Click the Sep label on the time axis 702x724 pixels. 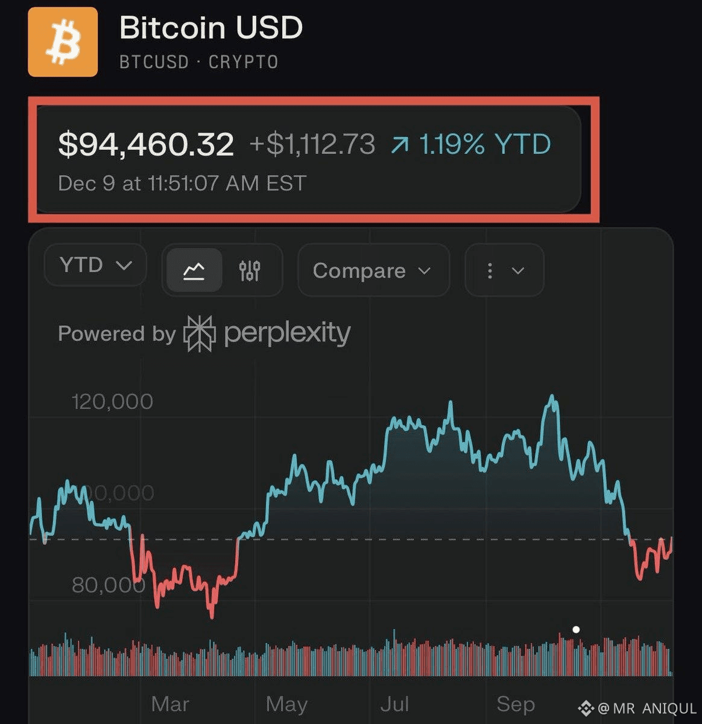(515, 703)
